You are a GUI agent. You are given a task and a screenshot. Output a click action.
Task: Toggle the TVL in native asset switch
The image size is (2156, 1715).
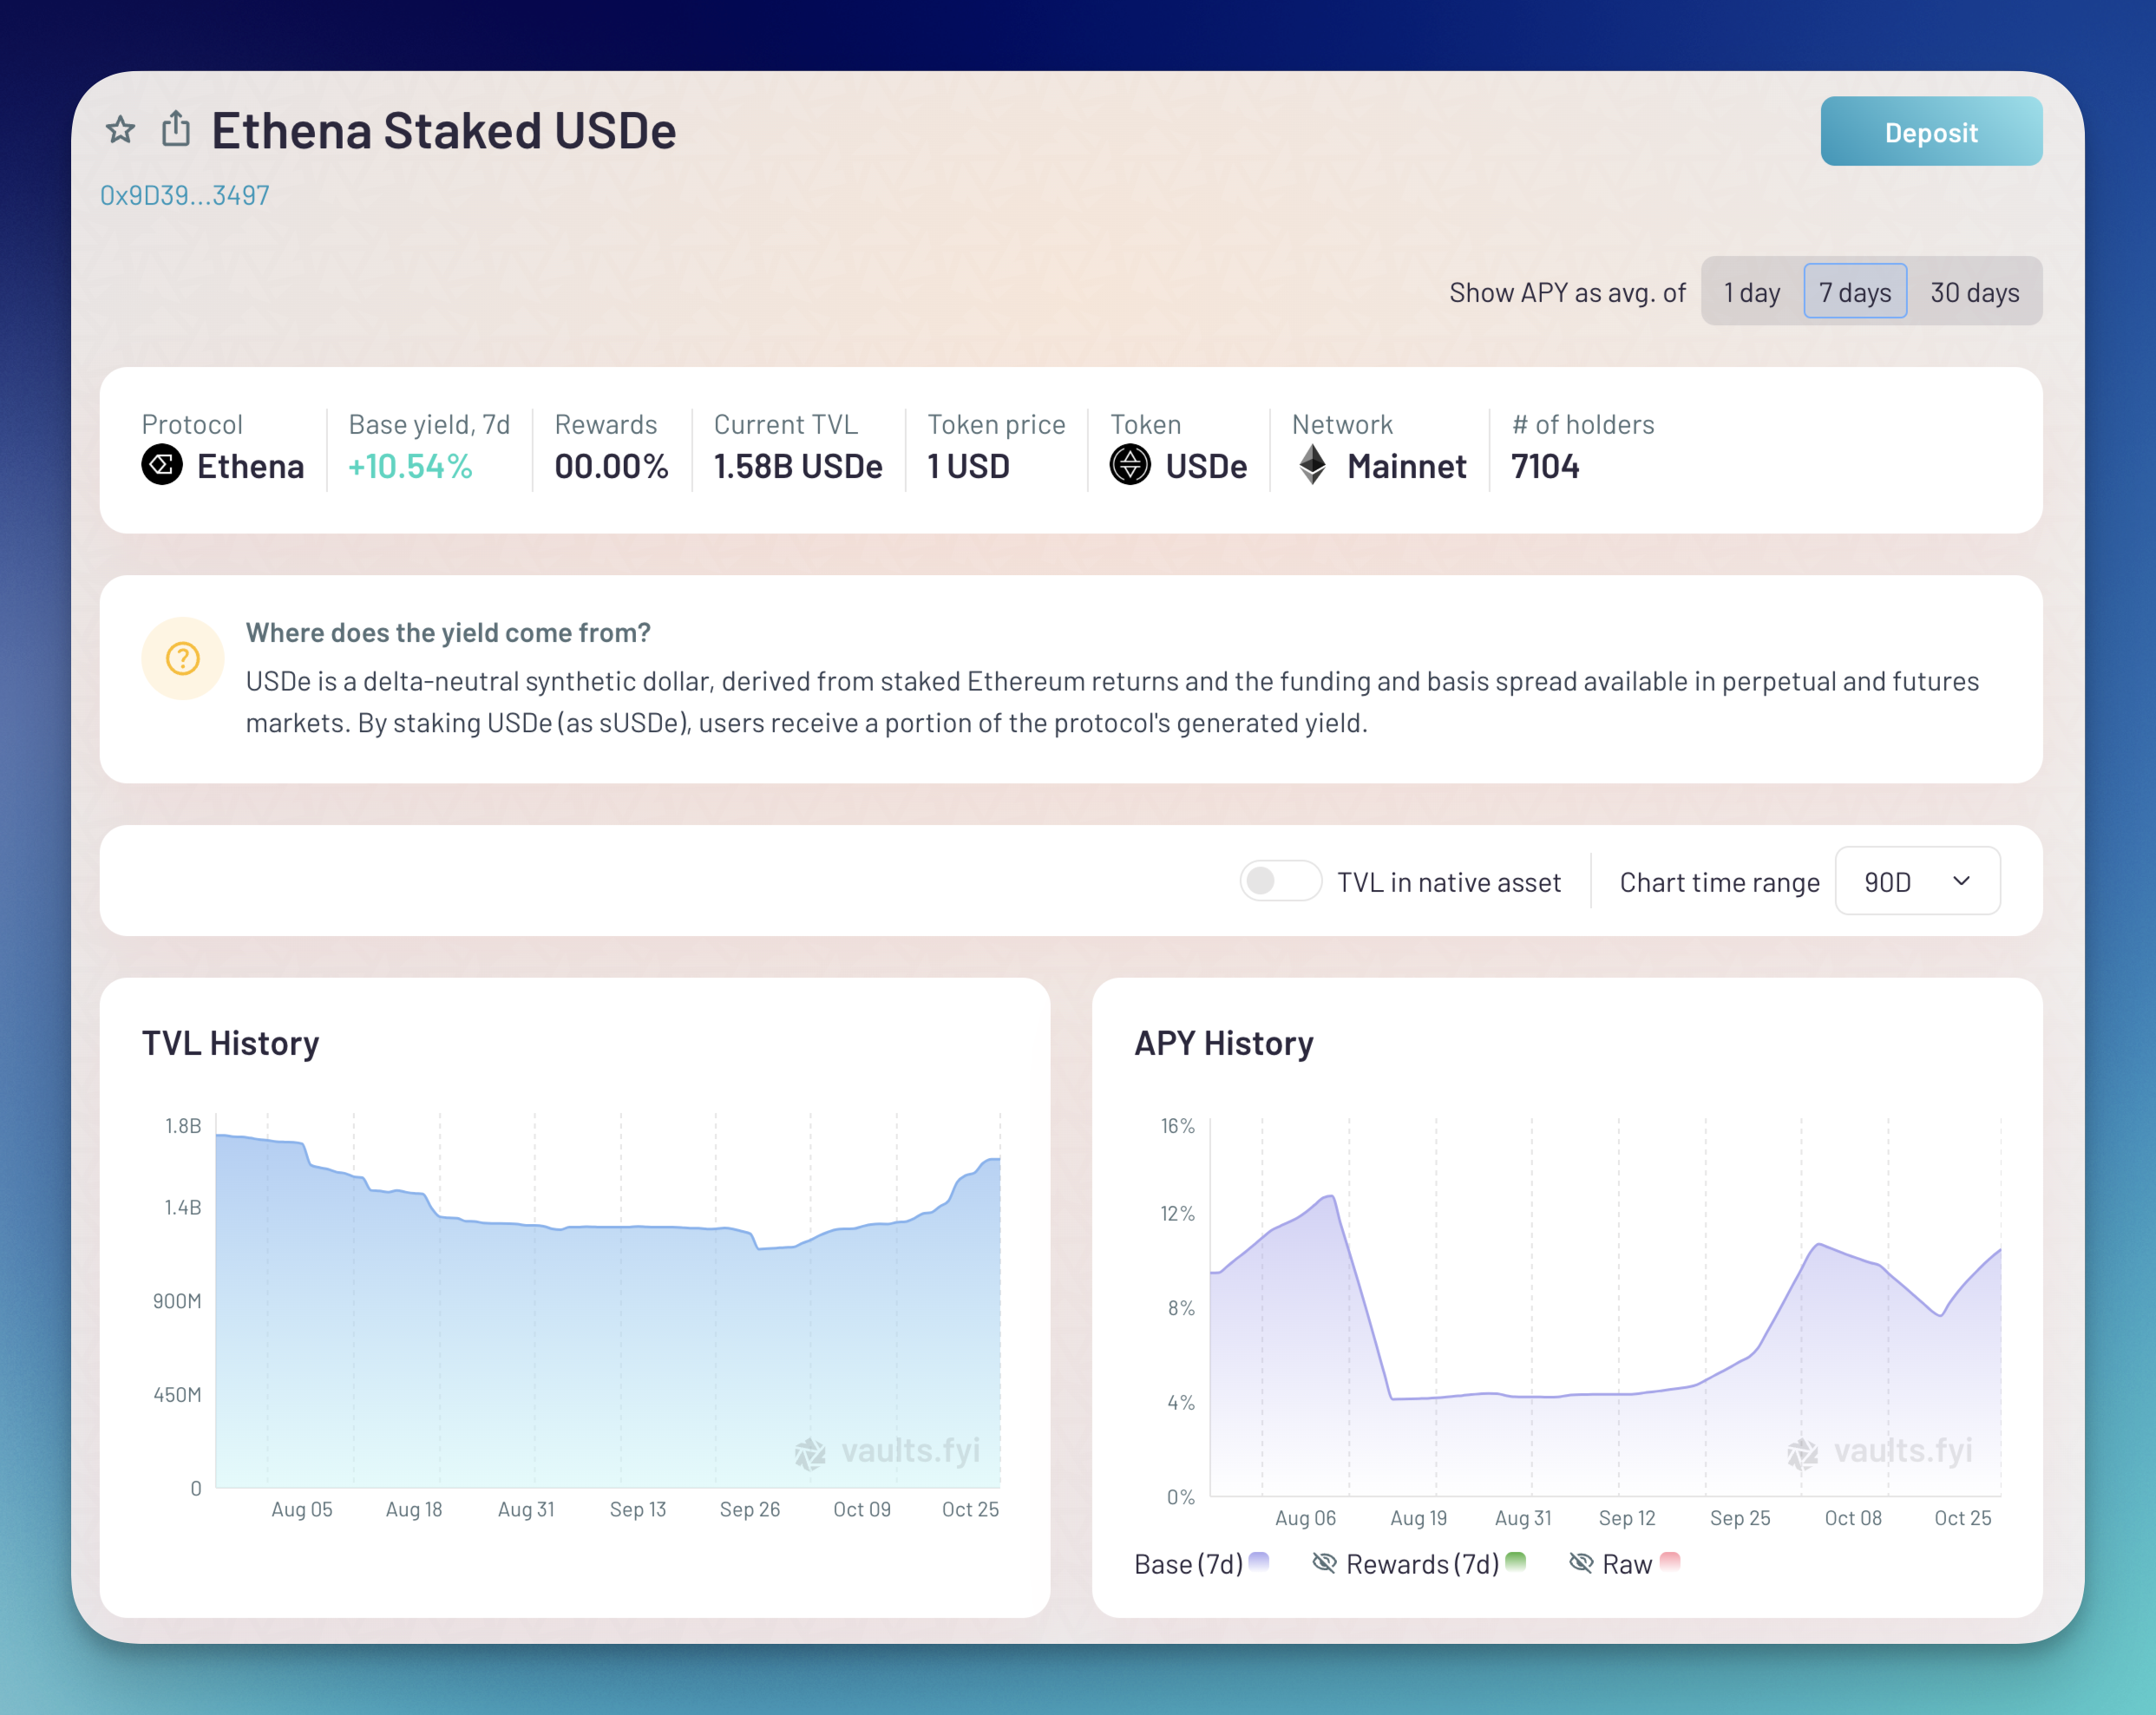(1280, 881)
